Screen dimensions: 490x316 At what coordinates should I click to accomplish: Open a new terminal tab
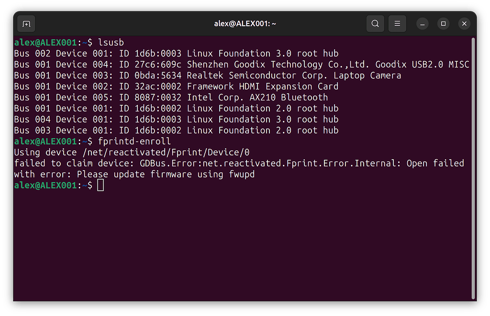[26, 23]
